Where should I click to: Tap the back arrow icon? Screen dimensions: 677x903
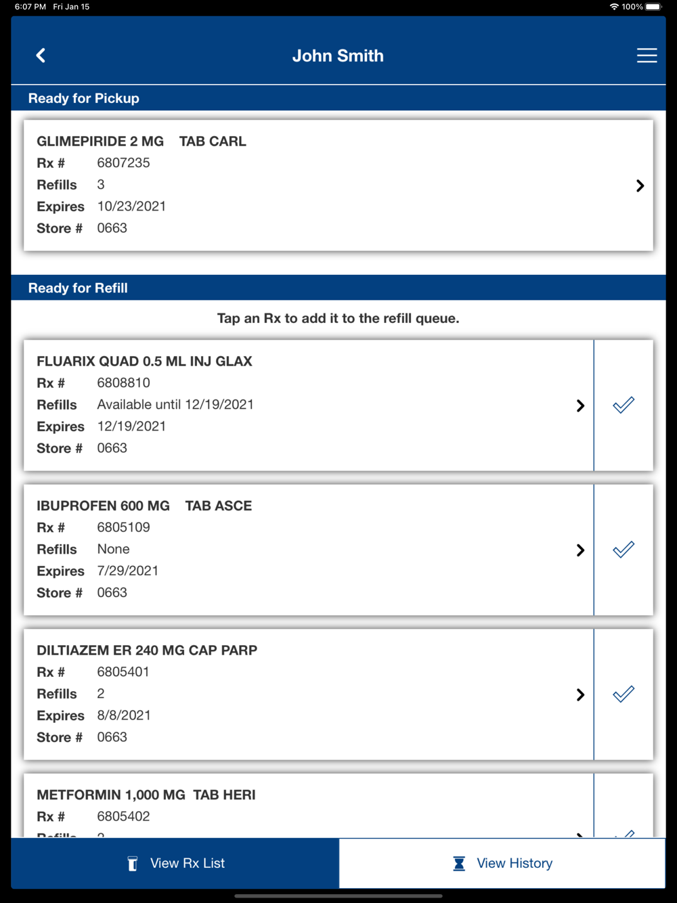pos(41,56)
